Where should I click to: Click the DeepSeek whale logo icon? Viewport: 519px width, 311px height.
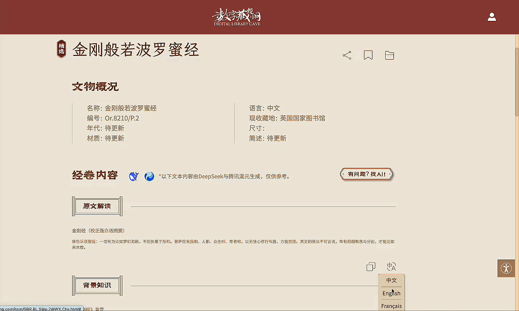point(134,176)
